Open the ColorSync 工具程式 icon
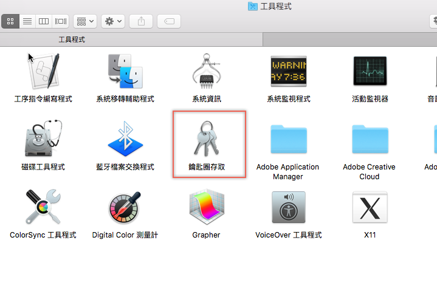437x305 pixels. coord(43,207)
